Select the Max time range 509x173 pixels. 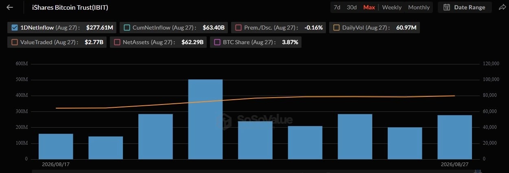tap(369, 7)
